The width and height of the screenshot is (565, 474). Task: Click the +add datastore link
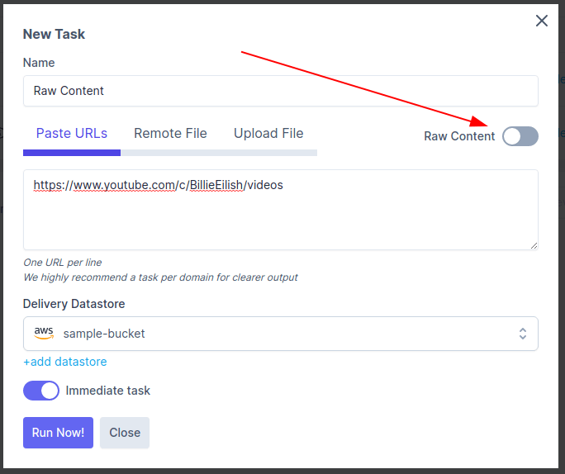[65, 362]
